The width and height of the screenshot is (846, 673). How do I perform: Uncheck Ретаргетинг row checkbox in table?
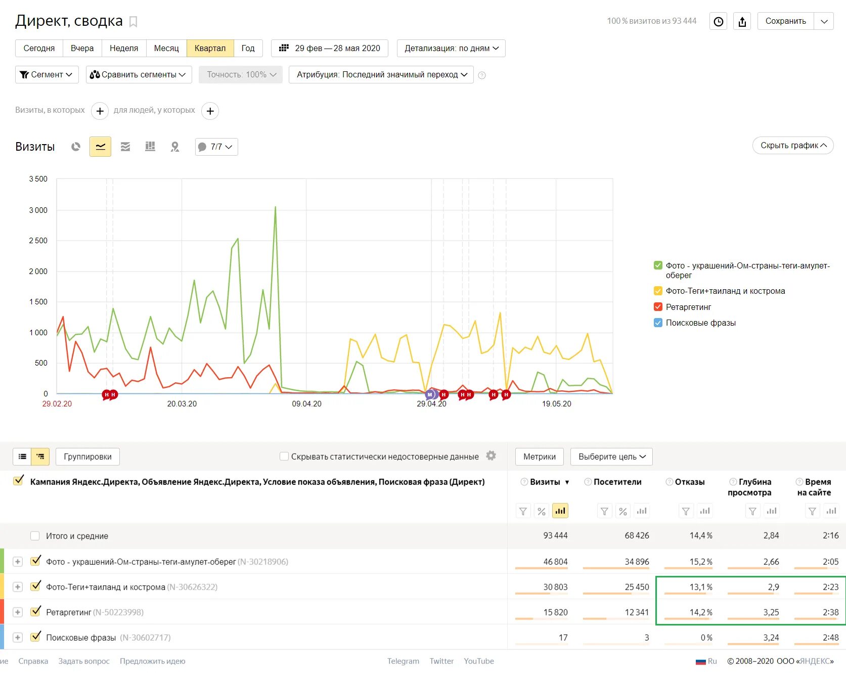35,612
